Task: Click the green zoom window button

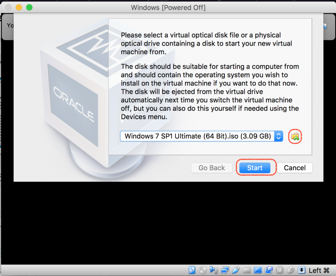Action: tap(29, 7)
